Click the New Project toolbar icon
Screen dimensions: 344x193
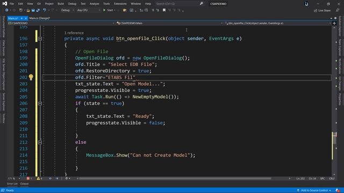tap(21, 10)
